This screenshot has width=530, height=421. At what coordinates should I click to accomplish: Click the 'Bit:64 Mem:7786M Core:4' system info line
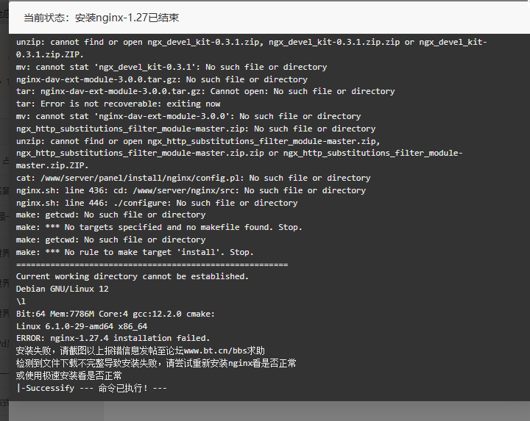click(x=116, y=314)
